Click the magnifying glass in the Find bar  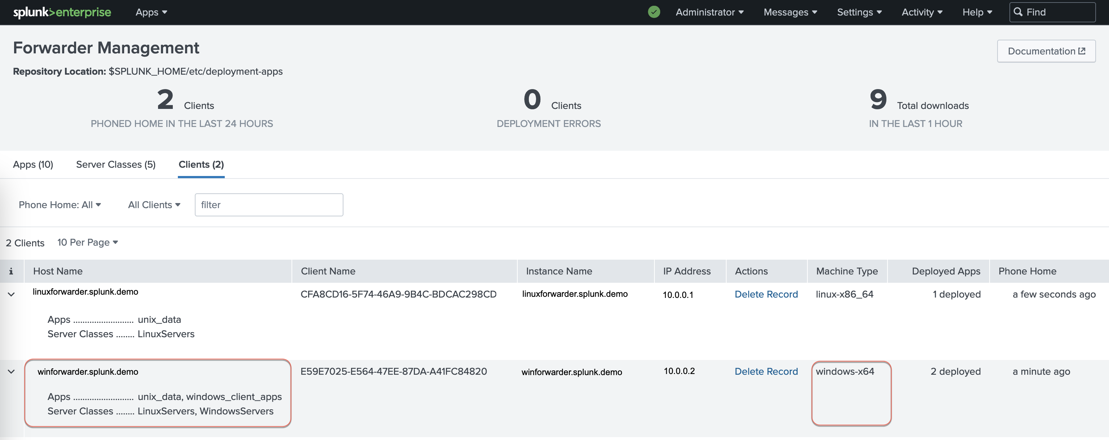coord(1019,12)
